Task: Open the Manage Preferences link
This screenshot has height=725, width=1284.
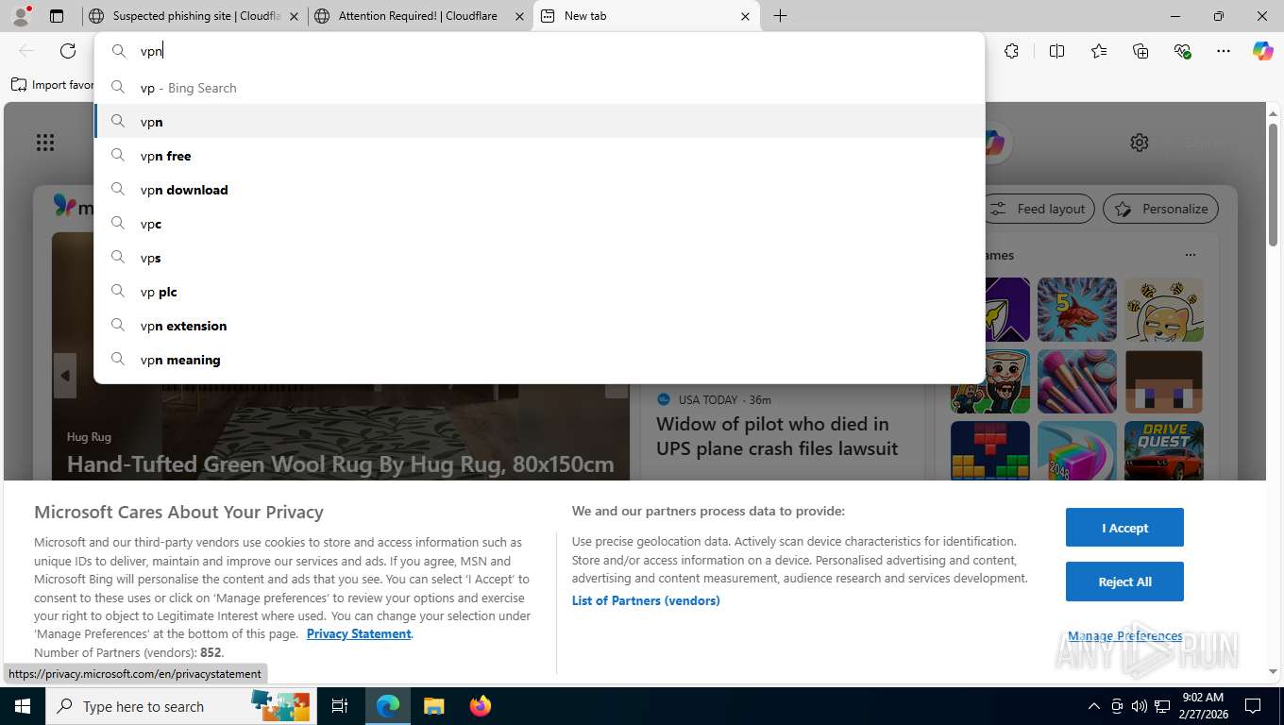Action: pyautogui.click(x=1124, y=635)
